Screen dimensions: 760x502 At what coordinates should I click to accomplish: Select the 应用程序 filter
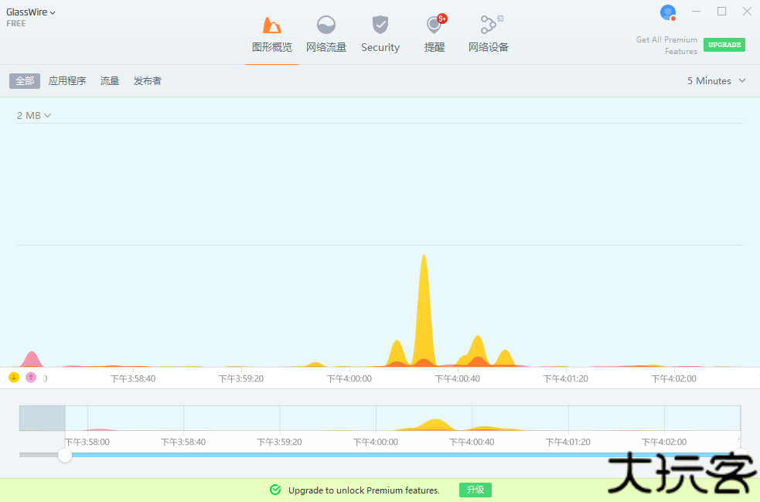pyautogui.click(x=67, y=81)
